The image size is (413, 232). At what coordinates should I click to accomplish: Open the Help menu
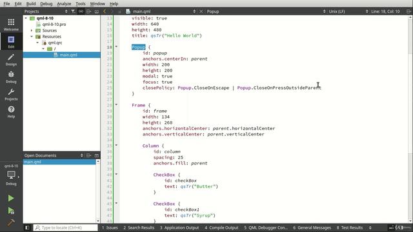point(114,4)
